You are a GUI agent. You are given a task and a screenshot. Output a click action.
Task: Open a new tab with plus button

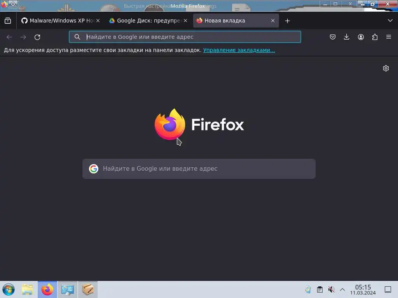(287, 21)
